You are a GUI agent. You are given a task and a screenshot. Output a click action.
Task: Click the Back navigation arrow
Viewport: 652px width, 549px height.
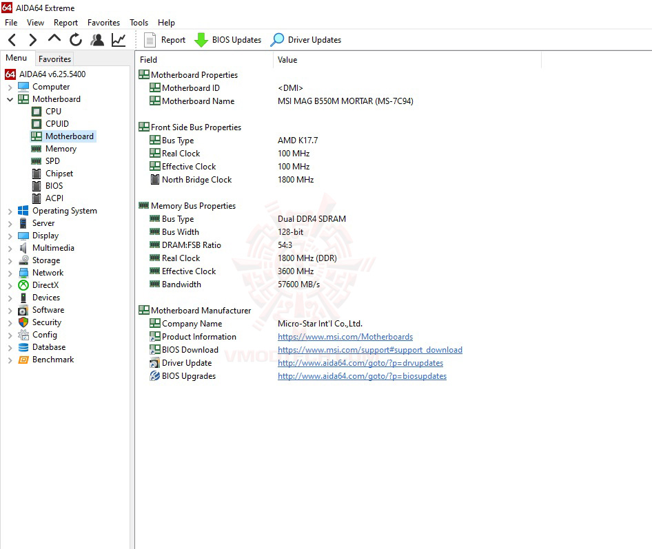(12, 40)
